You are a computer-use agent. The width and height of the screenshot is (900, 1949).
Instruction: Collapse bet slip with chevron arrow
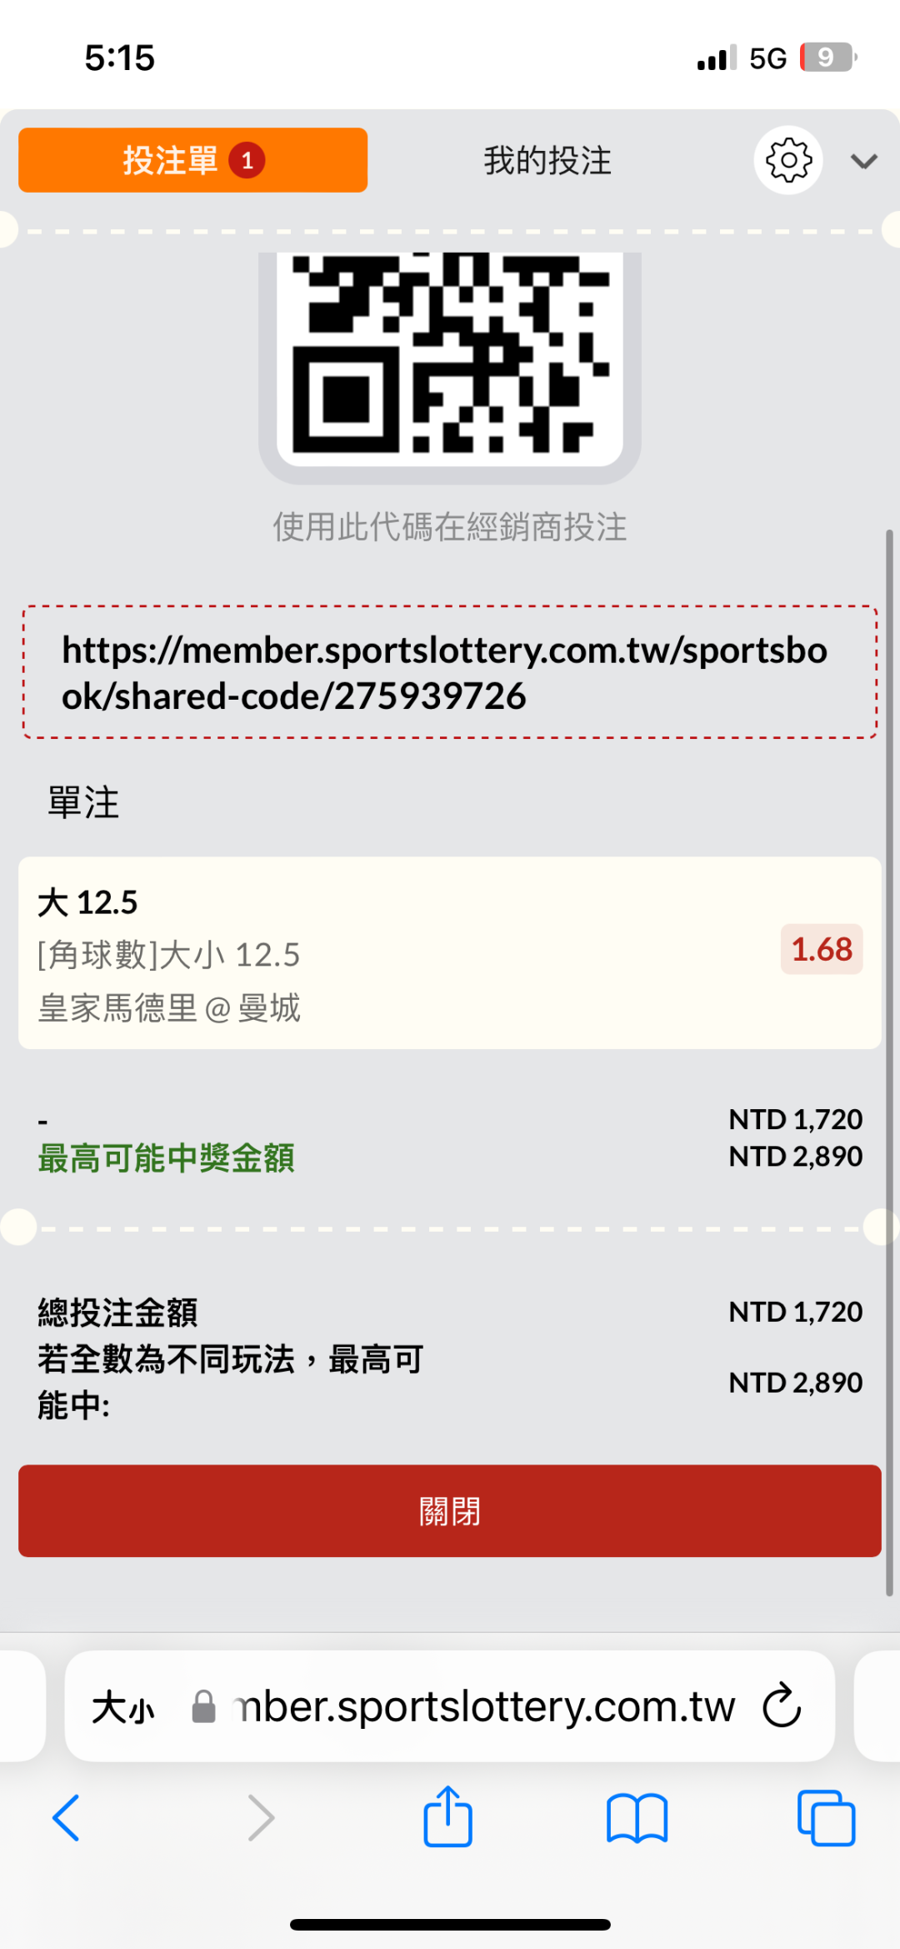(864, 161)
